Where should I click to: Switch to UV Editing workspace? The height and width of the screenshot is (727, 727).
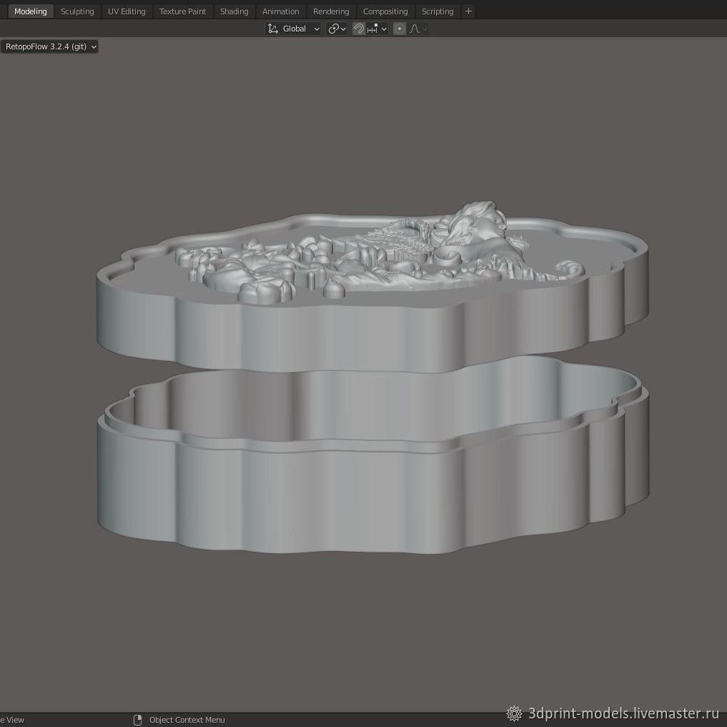coord(127,11)
